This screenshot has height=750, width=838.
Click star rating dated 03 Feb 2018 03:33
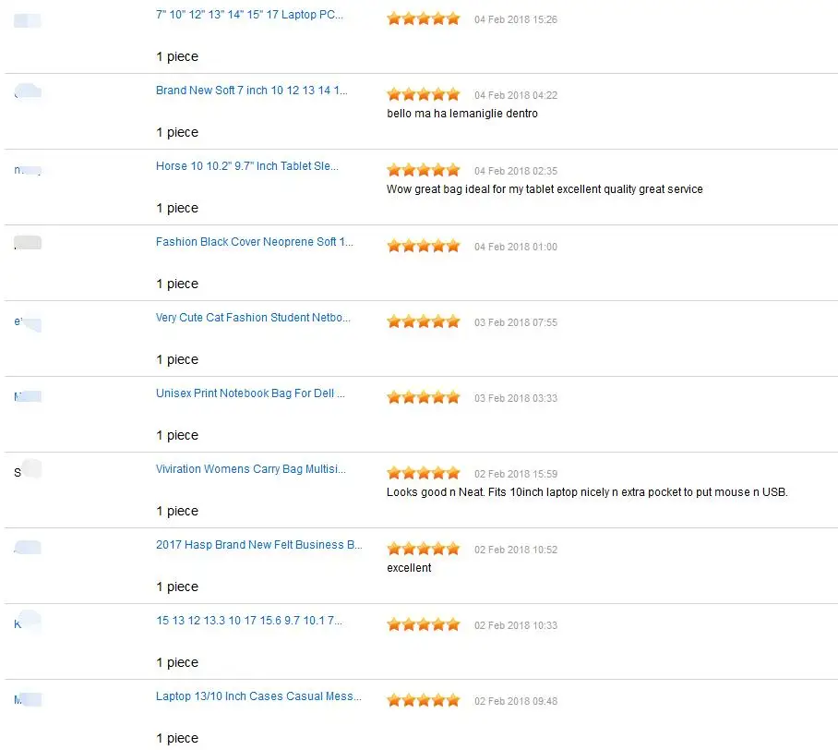click(x=424, y=398)
